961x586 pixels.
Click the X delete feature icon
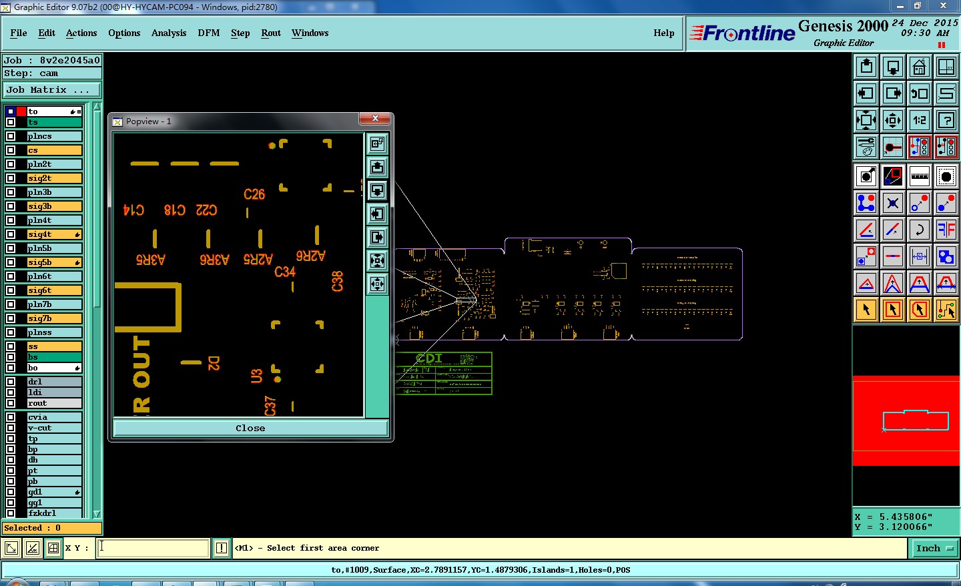(893, 203)
